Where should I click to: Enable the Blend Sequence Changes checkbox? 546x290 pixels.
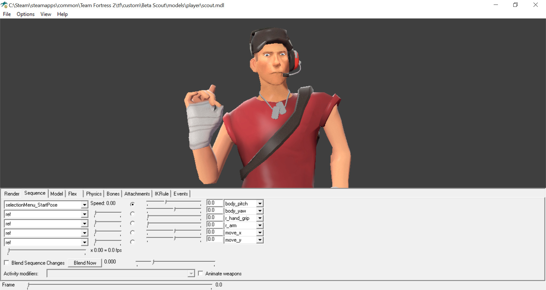point(7,262)
